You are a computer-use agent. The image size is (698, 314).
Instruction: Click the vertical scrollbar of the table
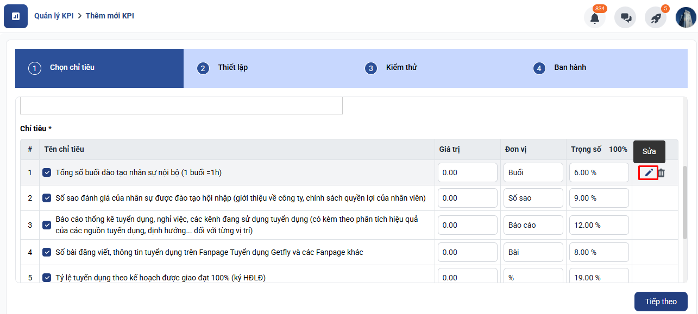point(684,201)
